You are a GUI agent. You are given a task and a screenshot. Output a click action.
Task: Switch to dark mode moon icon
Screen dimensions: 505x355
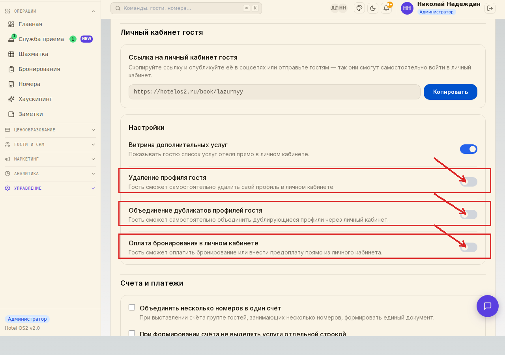373,8
